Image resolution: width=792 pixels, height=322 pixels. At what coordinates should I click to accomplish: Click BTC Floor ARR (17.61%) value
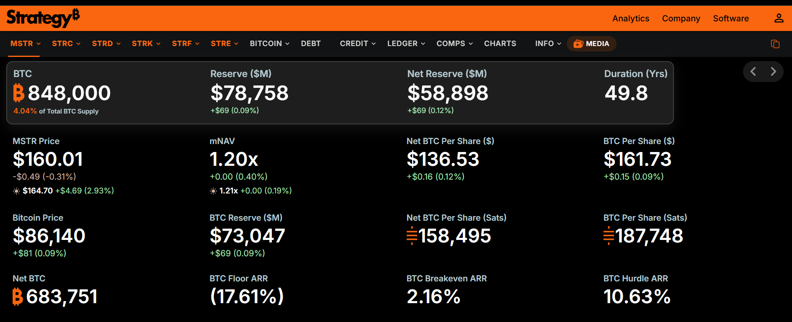click(247, 296)
